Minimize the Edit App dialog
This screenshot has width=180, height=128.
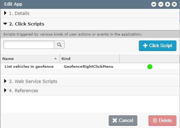click(x=161, y=5)
